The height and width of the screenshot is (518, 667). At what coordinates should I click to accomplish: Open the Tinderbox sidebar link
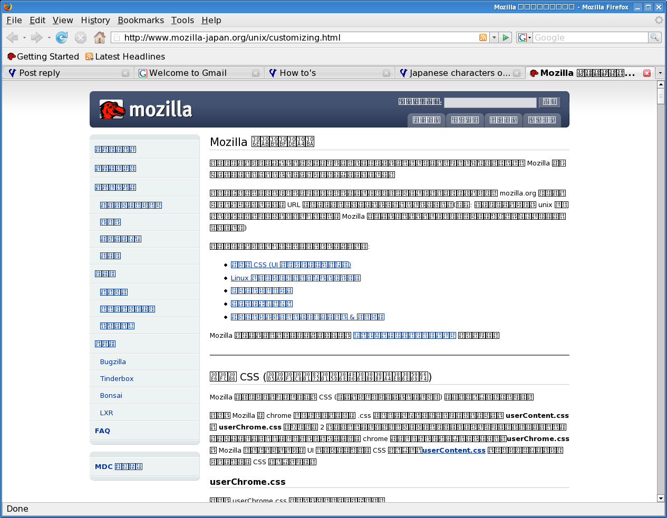click(x=117, y=379)
